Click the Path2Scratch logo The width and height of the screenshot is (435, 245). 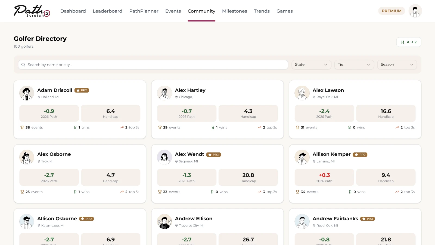pos(32,11)
